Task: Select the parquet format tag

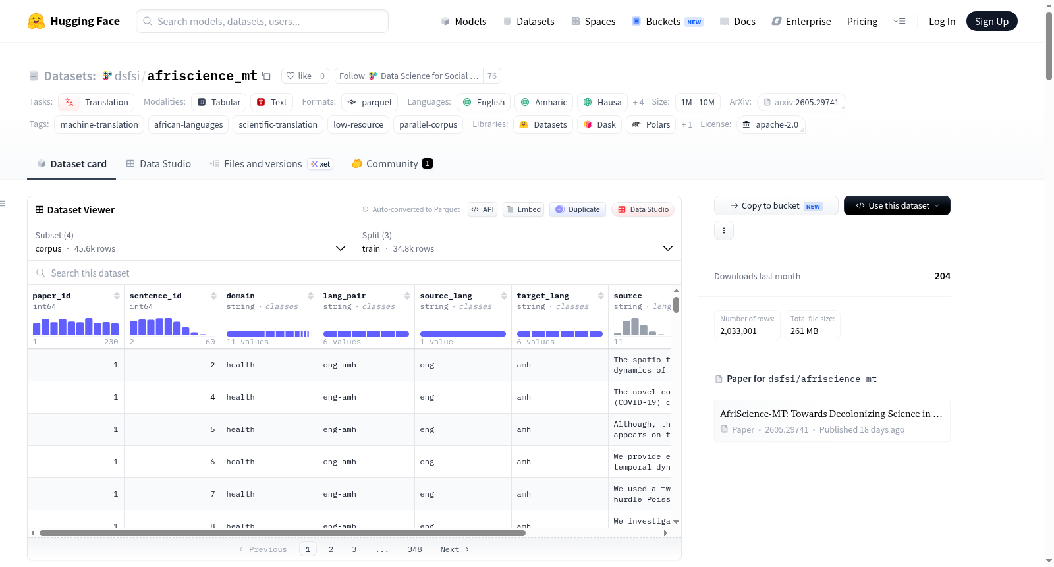Action: pyautogui.click(x=370, y=102)
